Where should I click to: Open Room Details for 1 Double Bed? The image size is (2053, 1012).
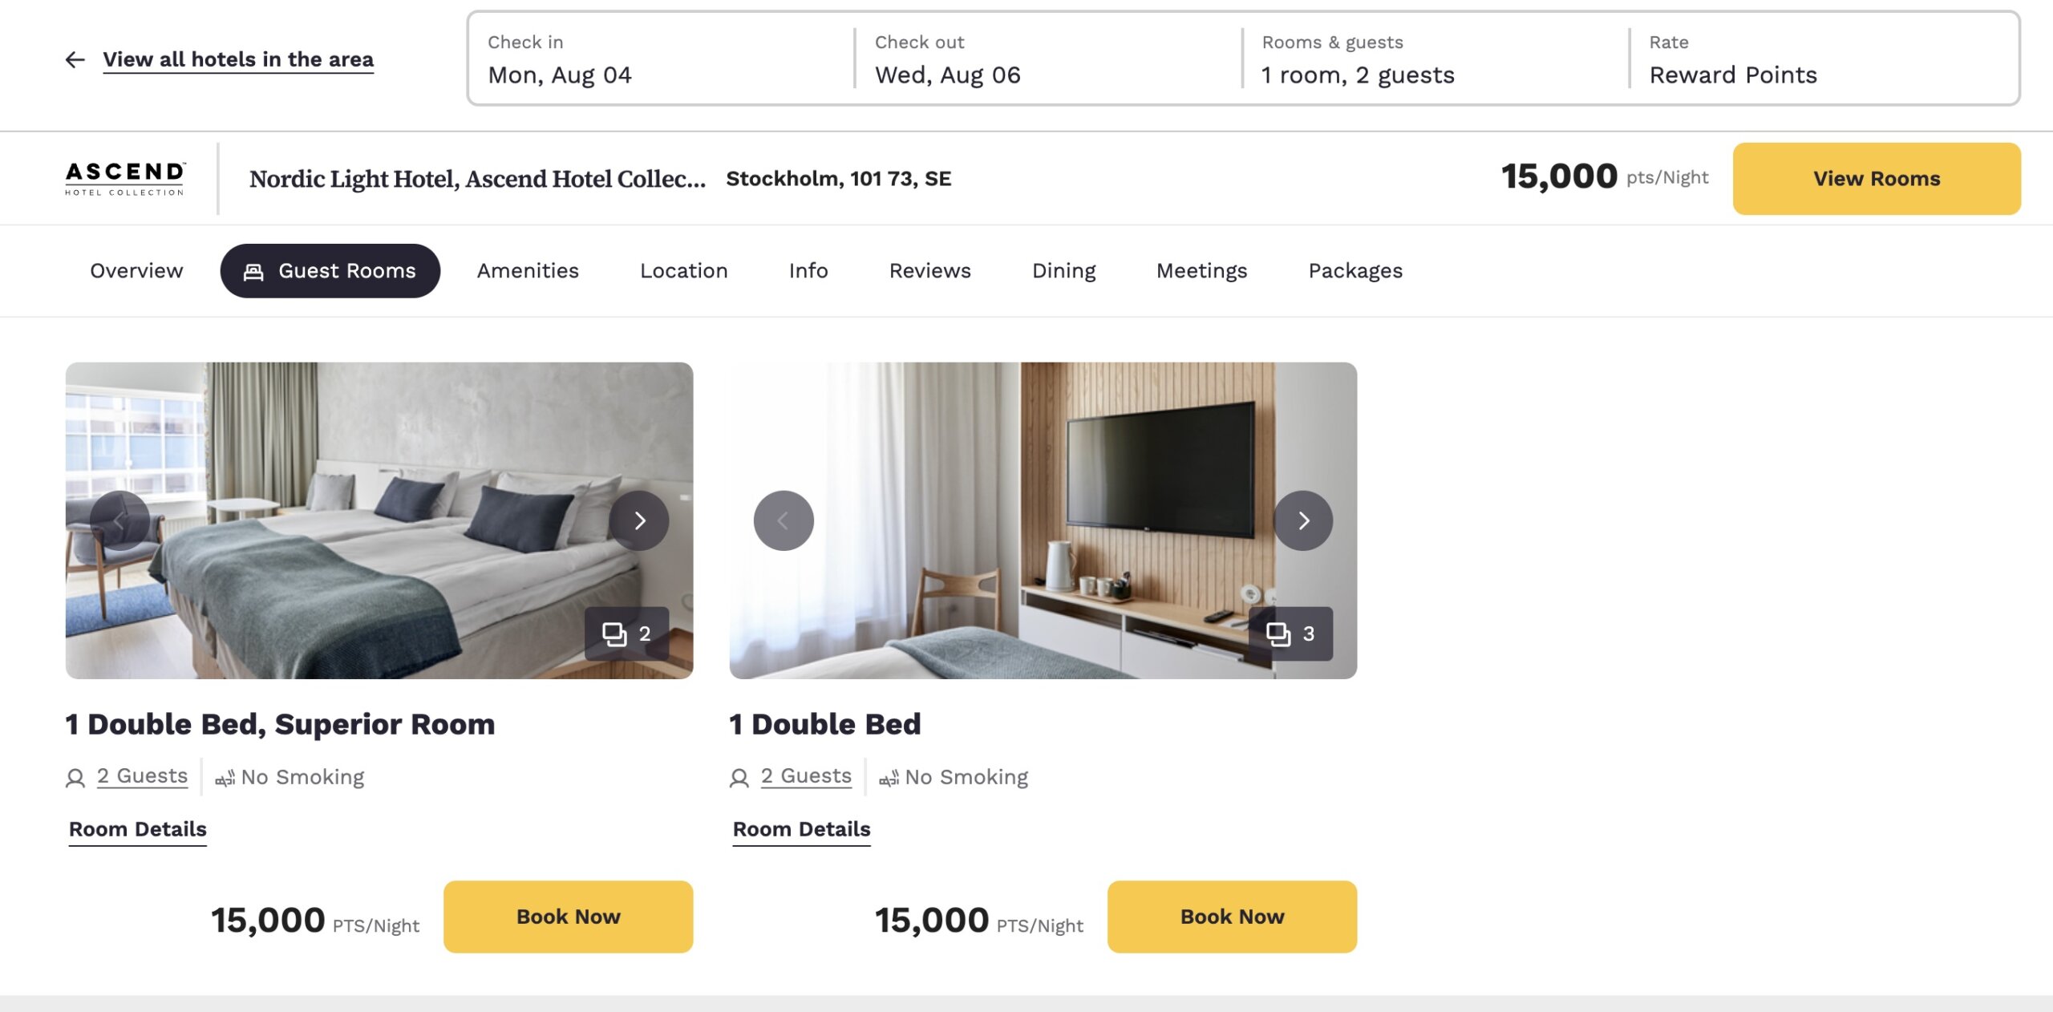[801, 829]
